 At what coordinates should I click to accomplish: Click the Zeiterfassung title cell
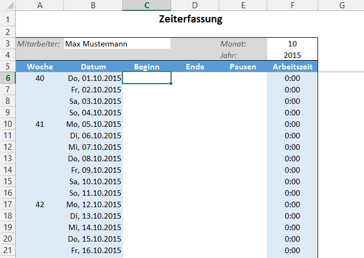[190, 20]
